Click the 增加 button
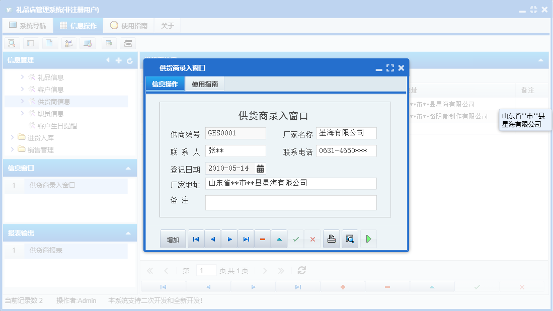553x311 pixels. click(173, 239)
